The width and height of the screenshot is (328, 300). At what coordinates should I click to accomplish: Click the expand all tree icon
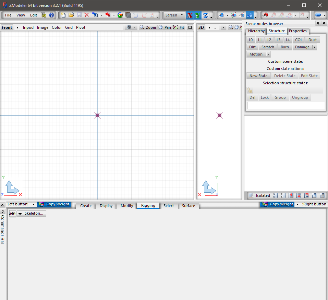314,195
